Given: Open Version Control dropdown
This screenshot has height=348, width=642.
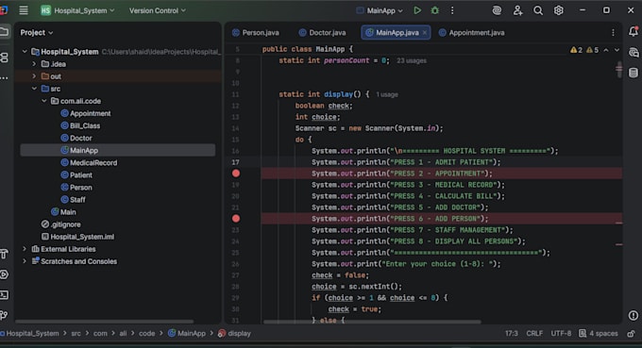Looking at the screenshot, I should [x=158, y=10].
